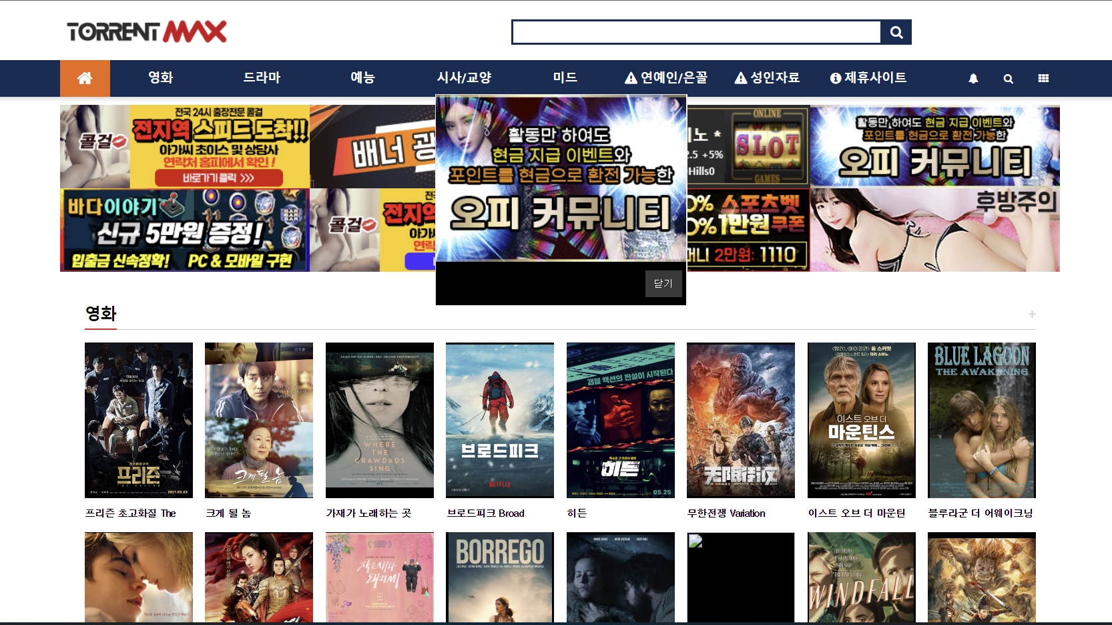Open the 연예인/은꼴 menu
Screen dimensions: 1112x625
(666, 77)
